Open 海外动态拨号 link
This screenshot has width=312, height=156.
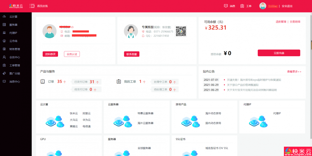213,113
